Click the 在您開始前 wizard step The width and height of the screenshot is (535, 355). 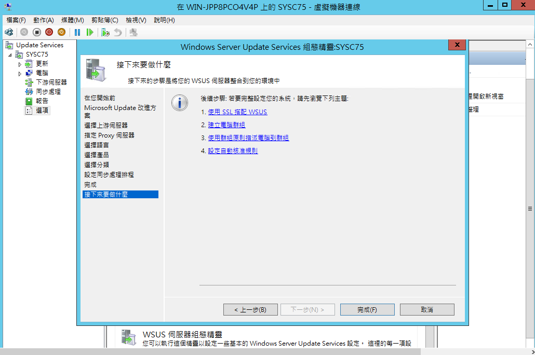pyautogui.click(x=100, y=98)
